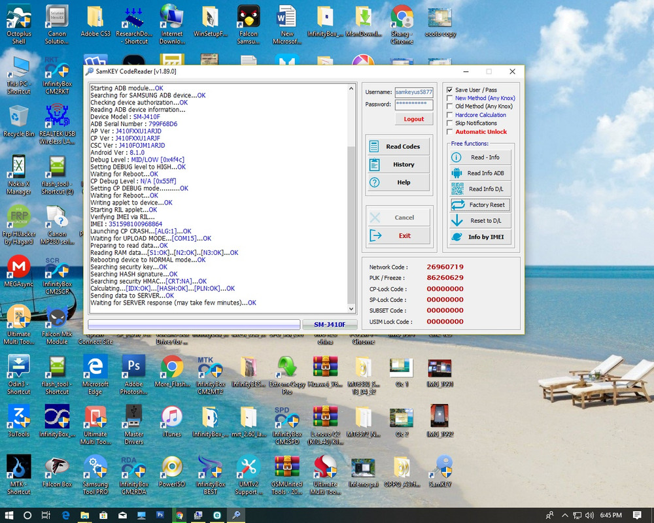This screenshot has width=654, height=523.
Task: Select the PUK / Freeze value 86260629
Action: pyautogui.click(x=445, y=278)
